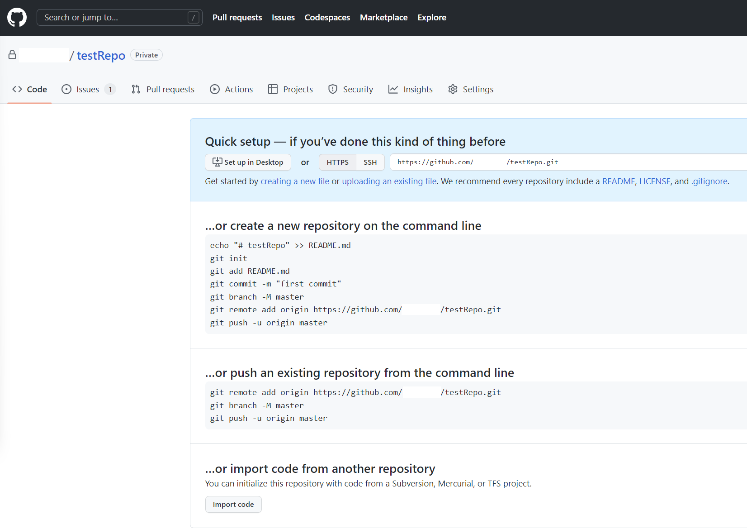Click the Actions play icon
Viewport: 747px width, 529px height.
click(x=215, y=89)
